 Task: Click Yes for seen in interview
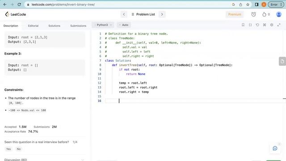pyautogui.click(x=8, y=149)
